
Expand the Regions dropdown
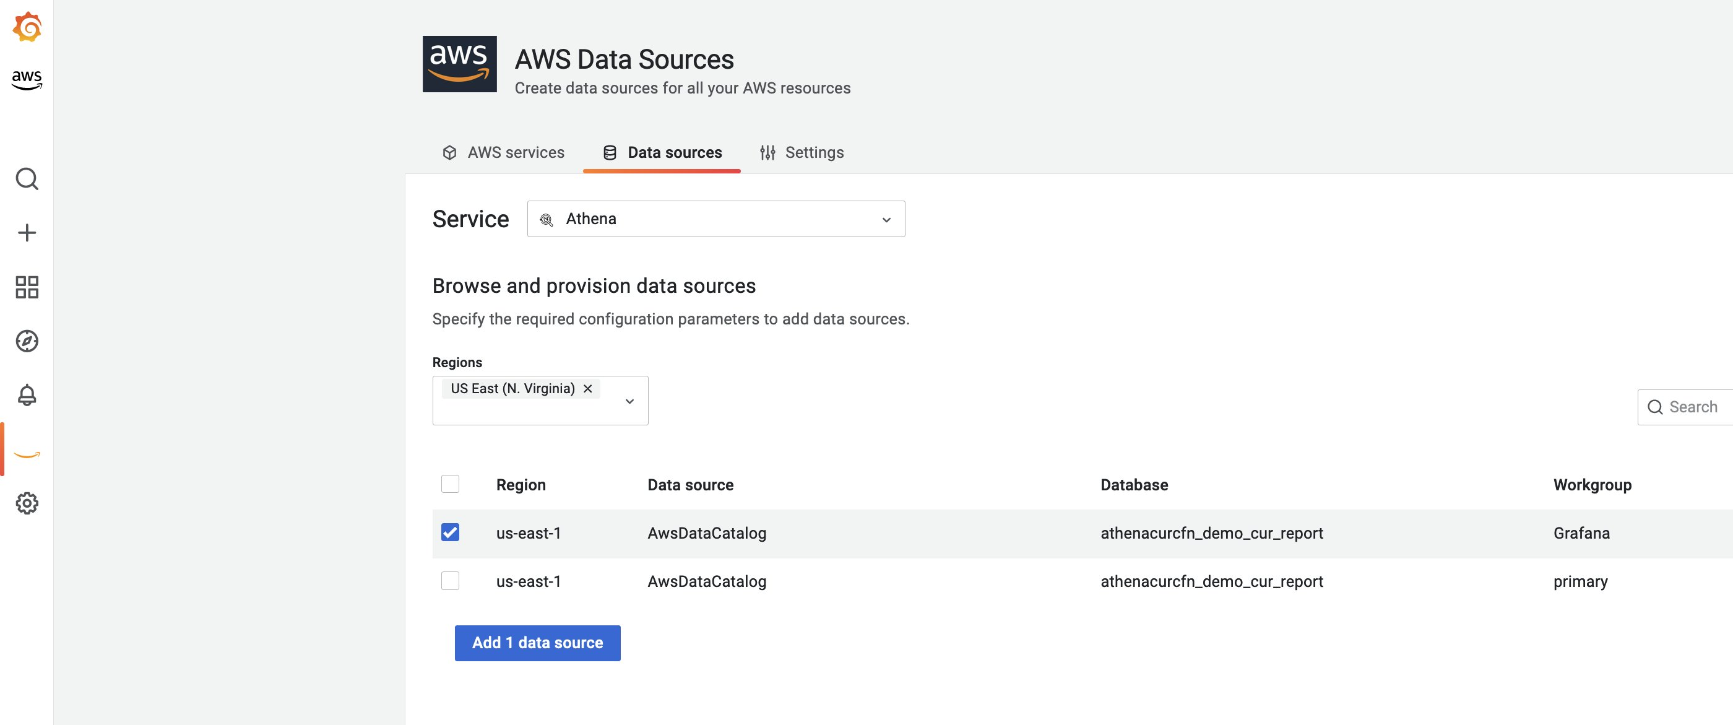(x=629, y=400)
